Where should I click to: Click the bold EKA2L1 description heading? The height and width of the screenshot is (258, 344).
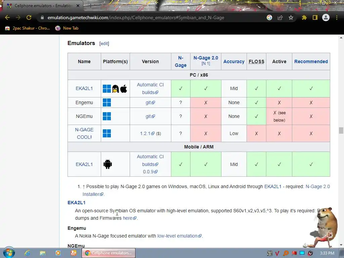click(x=76, y=203)
